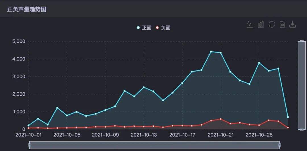Click the last 正面 data point
The height and width of the screenshot is (151, 307).
pos(288,117)
